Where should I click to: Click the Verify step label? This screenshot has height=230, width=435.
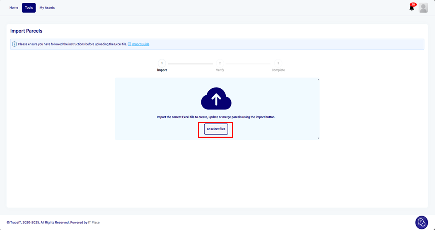point(220,70)
